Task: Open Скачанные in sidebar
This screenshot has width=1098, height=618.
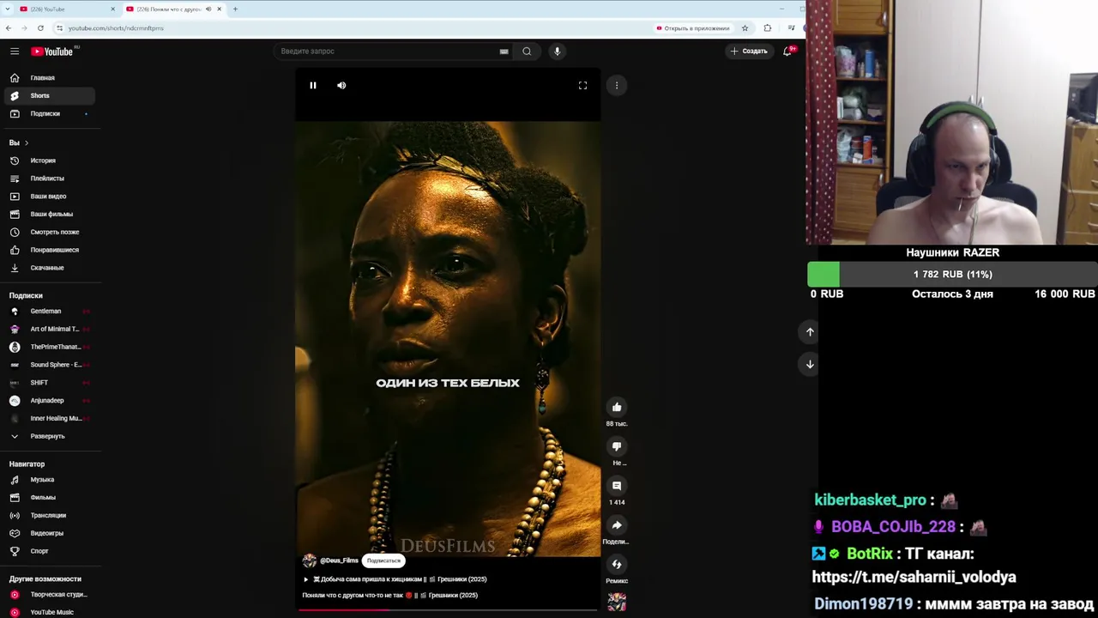Action: pos(49,268)
